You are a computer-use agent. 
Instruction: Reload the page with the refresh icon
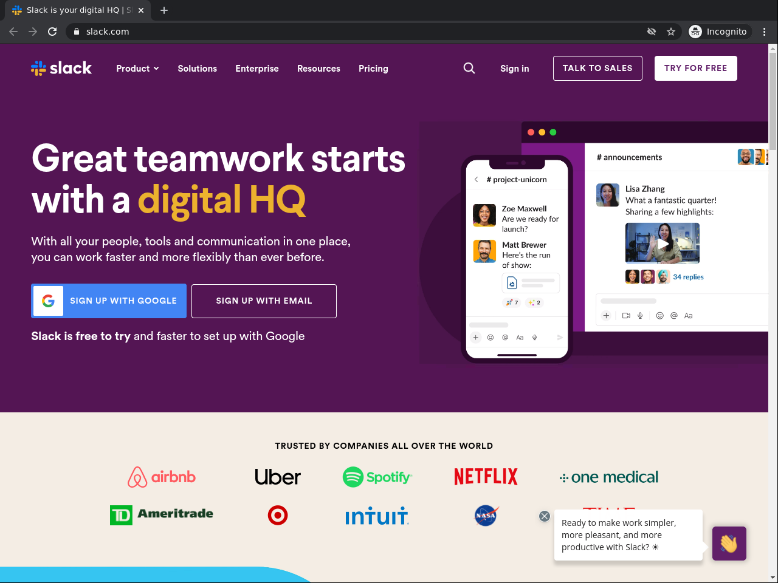[52, 32]
